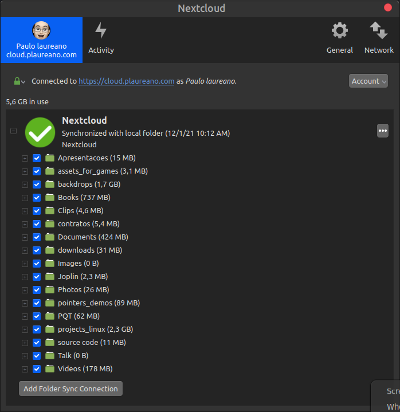
Task: Select Paulo laureano account tab
Action: coord(41,40)
